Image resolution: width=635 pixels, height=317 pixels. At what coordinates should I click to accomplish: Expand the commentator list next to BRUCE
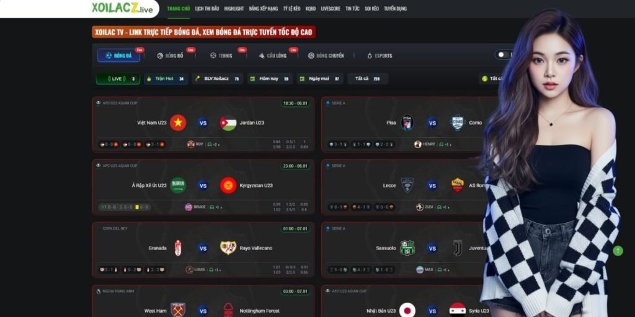[x=215, y=207]
